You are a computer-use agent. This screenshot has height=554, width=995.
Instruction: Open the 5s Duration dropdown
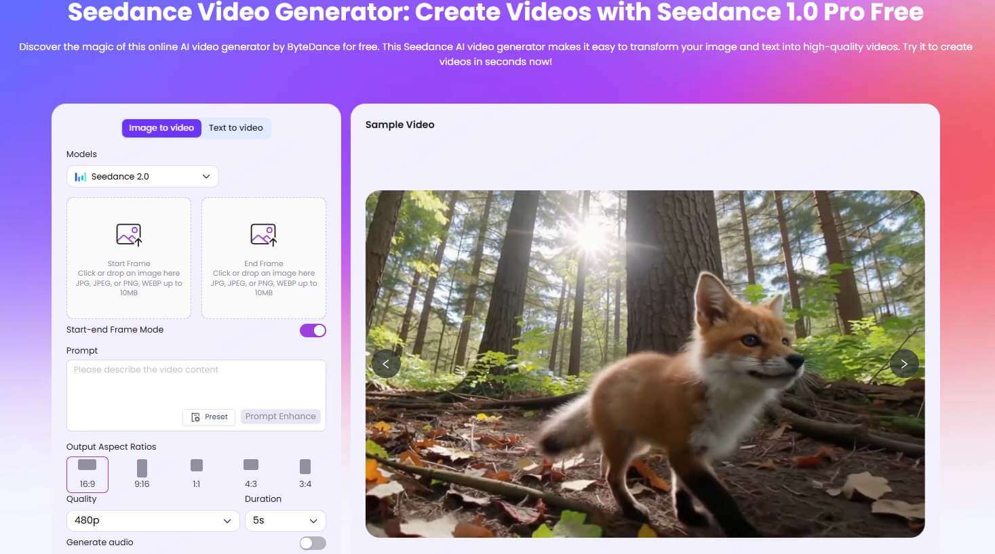(285, 521)
